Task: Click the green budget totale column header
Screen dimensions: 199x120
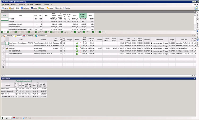Action: (83, 15)
